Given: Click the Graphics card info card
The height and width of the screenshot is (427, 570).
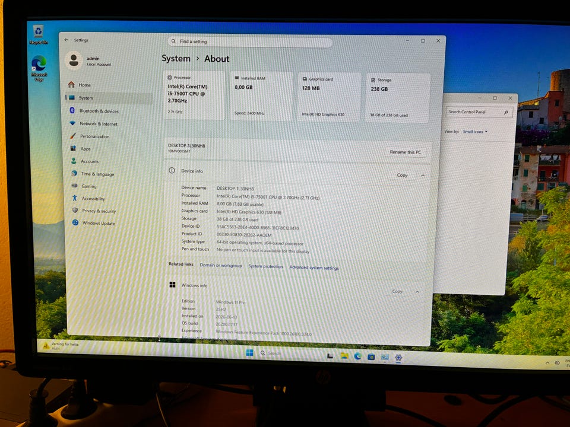Looking at the screenshot, I should click(330, 97).
